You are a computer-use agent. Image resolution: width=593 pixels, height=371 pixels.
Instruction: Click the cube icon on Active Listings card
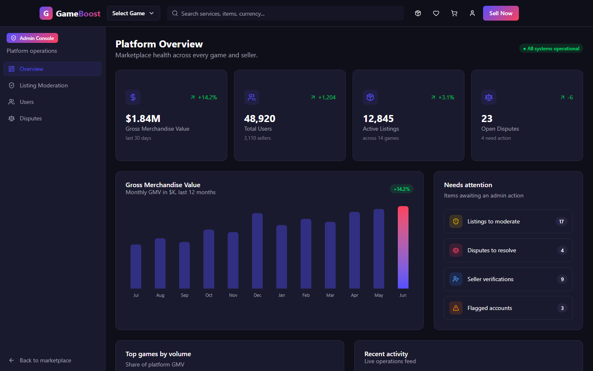(370, 97)
